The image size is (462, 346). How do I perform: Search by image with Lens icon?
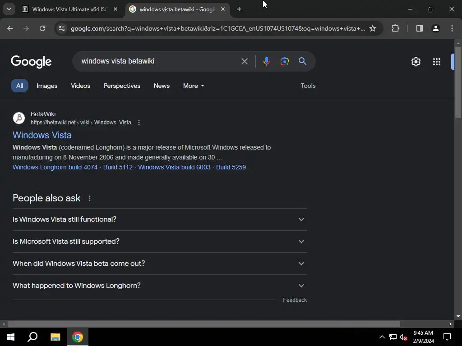click(x=284, y=61)
